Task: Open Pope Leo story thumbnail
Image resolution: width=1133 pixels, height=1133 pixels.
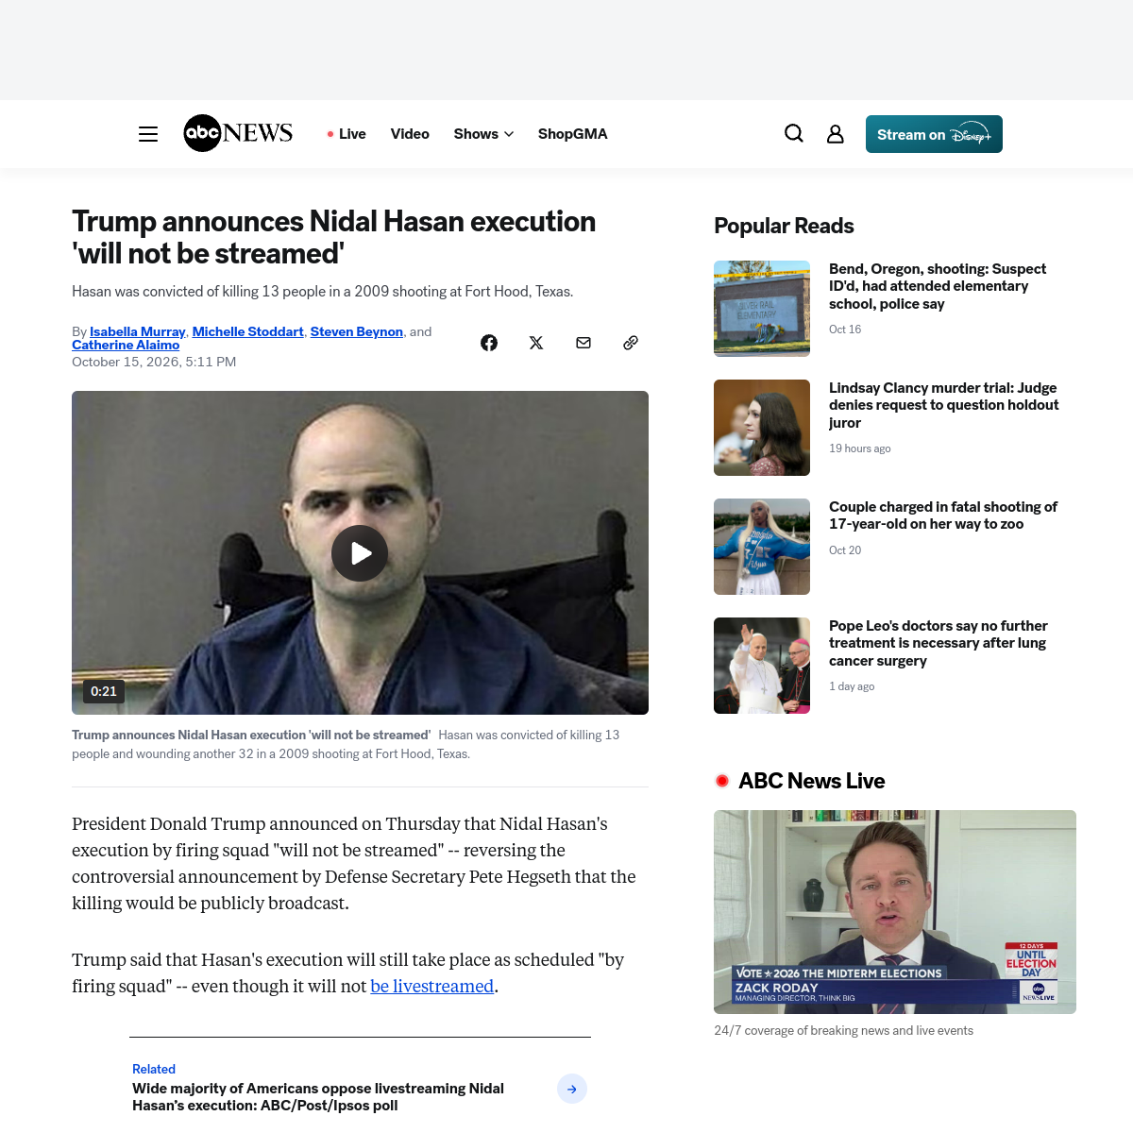Action: (x=762, y=666)
